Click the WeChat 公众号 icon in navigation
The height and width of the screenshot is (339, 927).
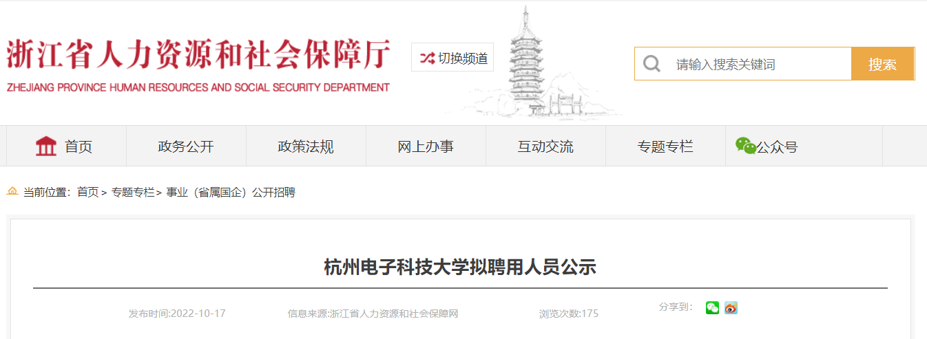(745, 145)
